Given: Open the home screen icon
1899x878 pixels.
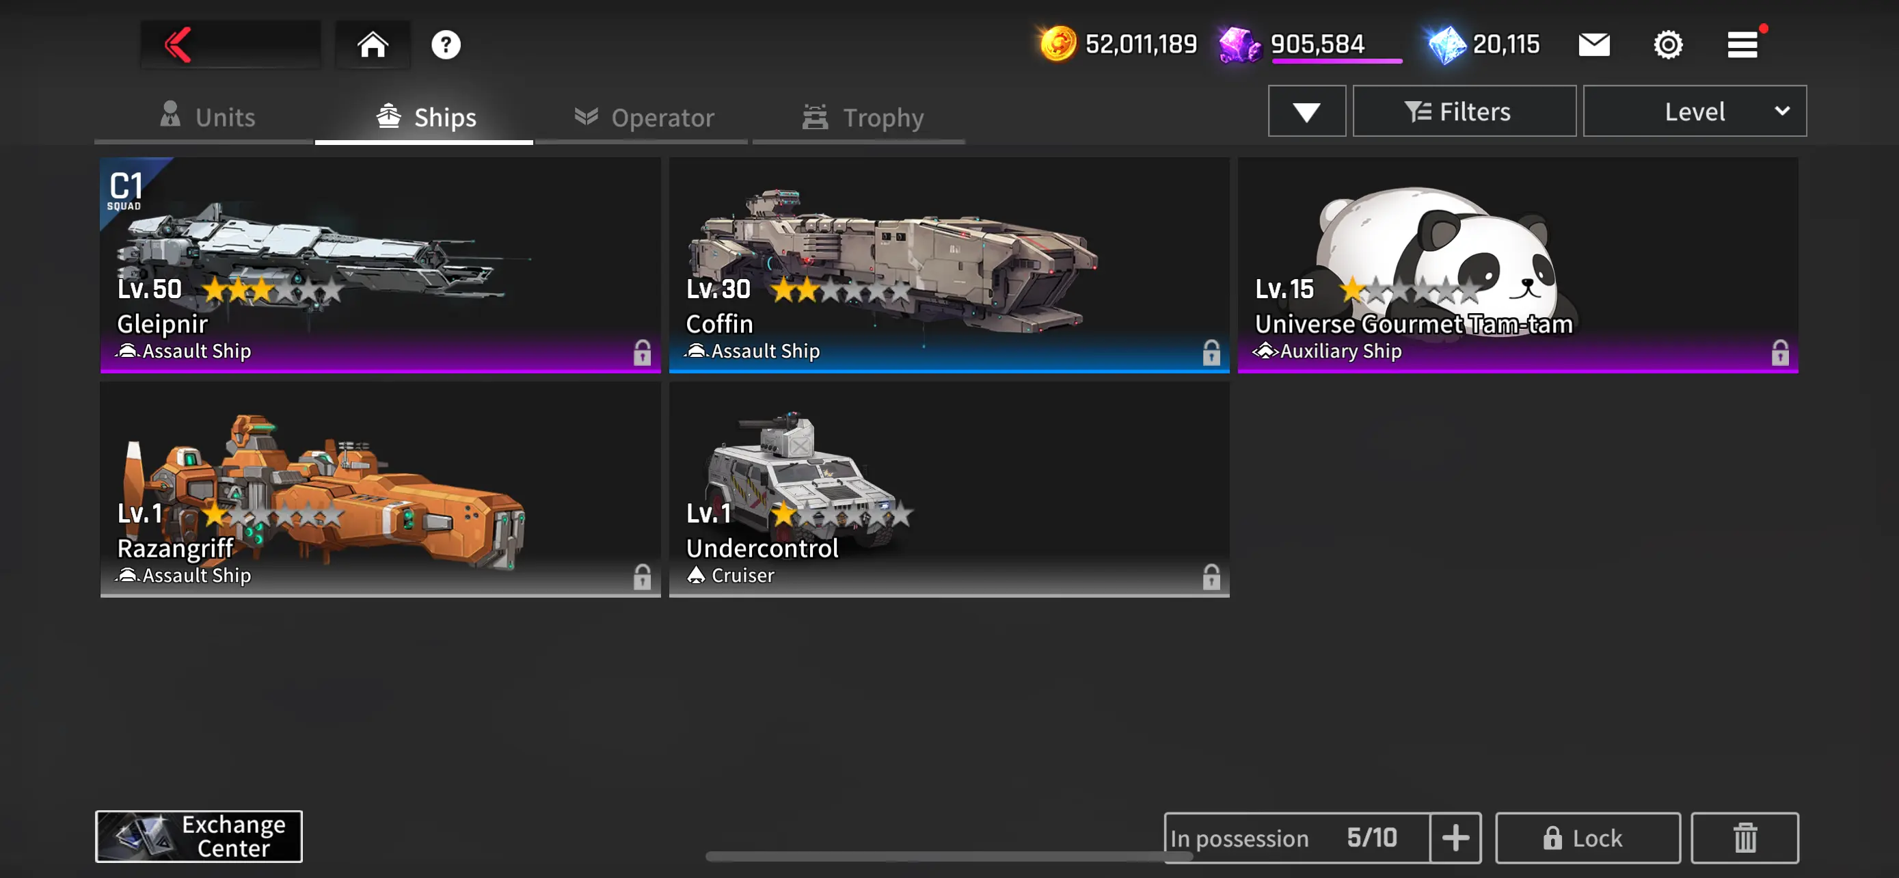Looking at the screenshot, I should (373, 44).
